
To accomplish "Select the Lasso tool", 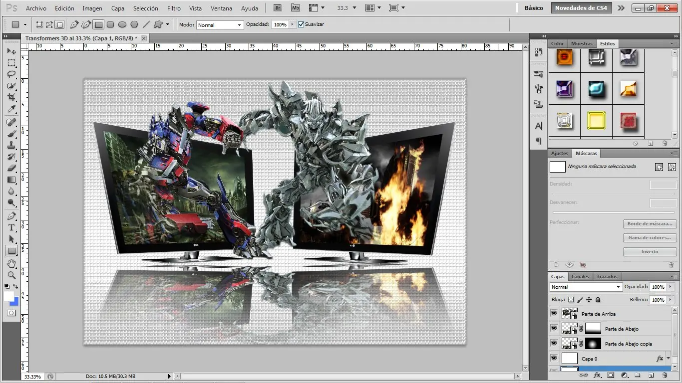I will 11,74.
